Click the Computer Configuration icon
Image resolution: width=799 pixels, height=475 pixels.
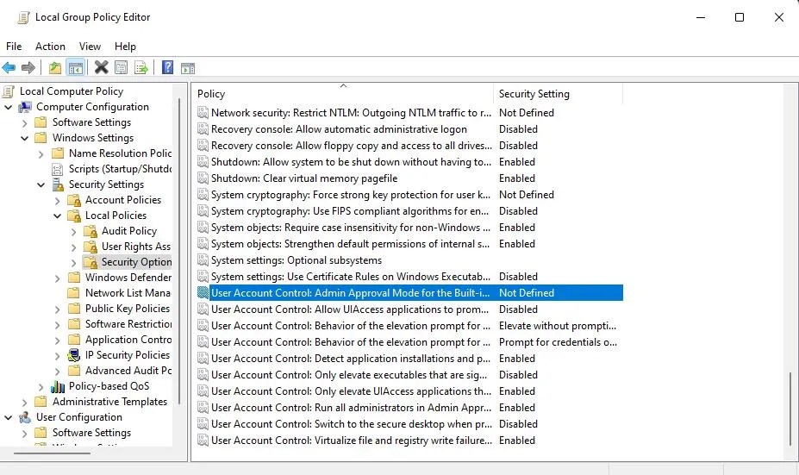[25, 107]
